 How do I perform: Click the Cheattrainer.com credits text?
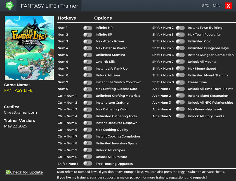20,113
